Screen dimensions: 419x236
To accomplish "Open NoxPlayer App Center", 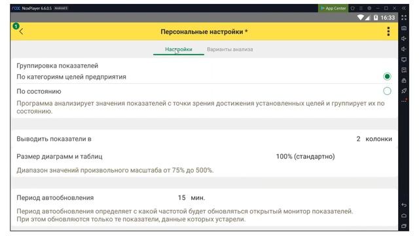I will coord(333,9).
